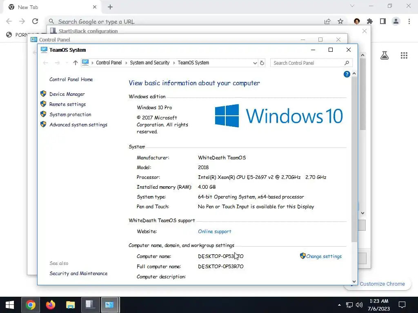Open a new Chrome tab

coord(110,7)
